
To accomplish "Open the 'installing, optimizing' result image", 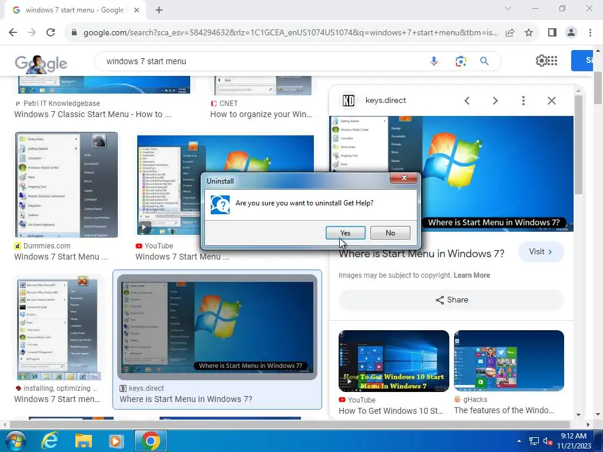I will pos(58,328).
